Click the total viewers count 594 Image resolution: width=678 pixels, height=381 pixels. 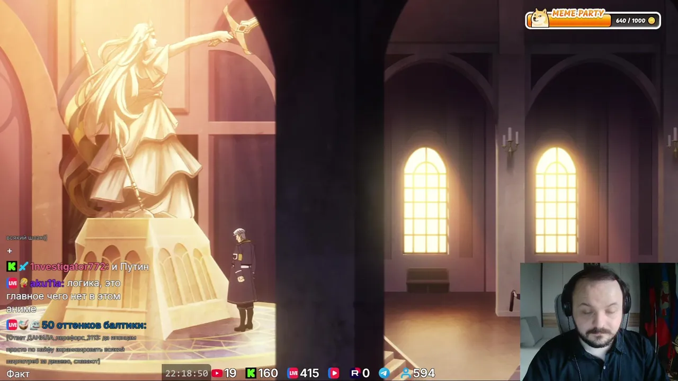[424, 373]
